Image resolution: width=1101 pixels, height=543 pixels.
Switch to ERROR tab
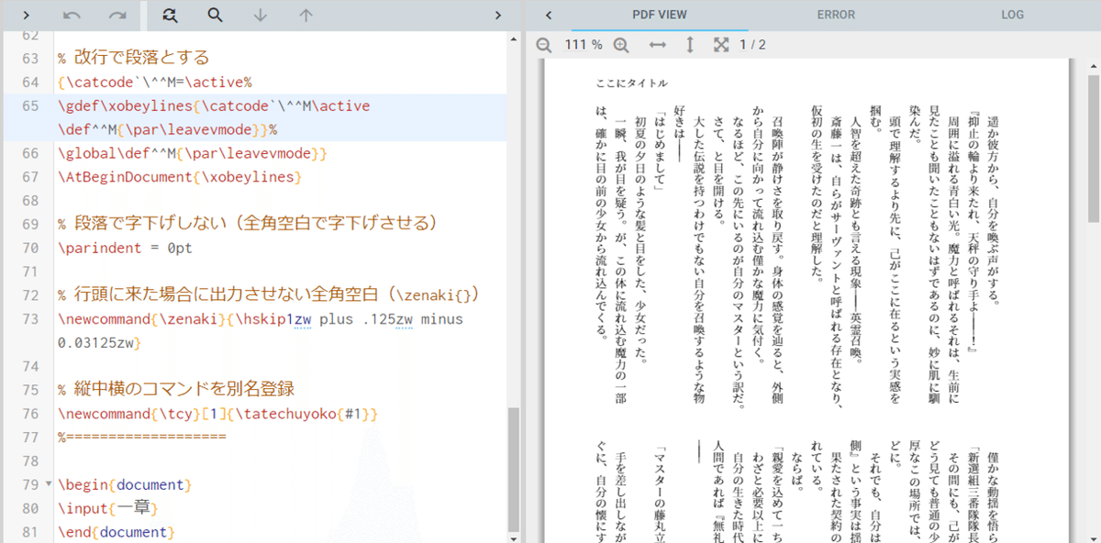coord(836,15)
